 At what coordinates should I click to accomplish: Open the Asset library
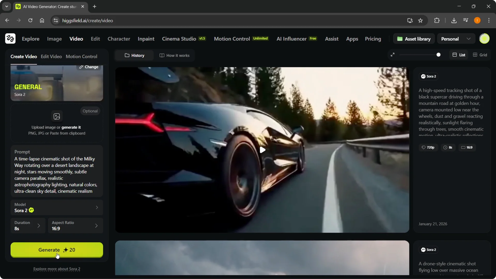click(414, 39)
